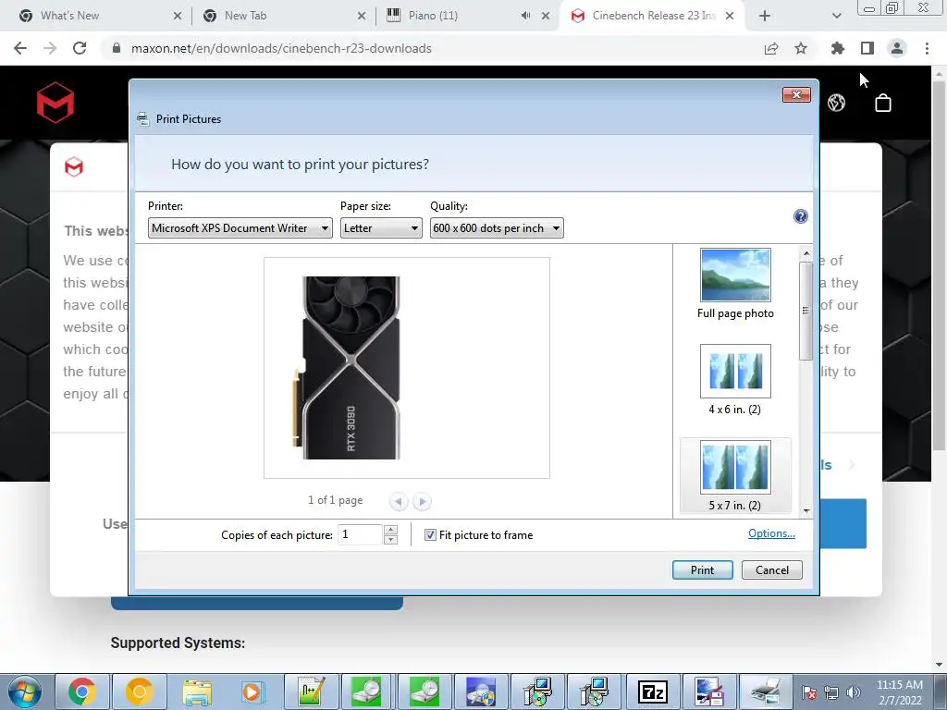
Task: Switch to the New Tab tab
Action: pos(284,16)
